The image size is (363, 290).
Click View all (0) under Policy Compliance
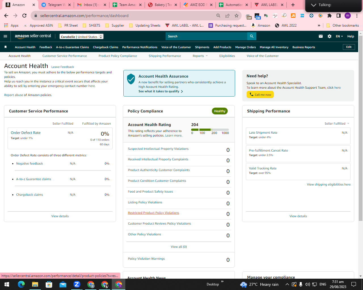[x=179, y=247]
